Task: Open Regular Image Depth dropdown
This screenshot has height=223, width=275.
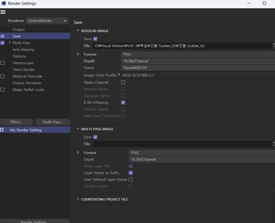Action: 198,61
